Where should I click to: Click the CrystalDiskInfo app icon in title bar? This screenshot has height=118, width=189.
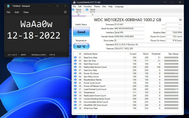74,2
